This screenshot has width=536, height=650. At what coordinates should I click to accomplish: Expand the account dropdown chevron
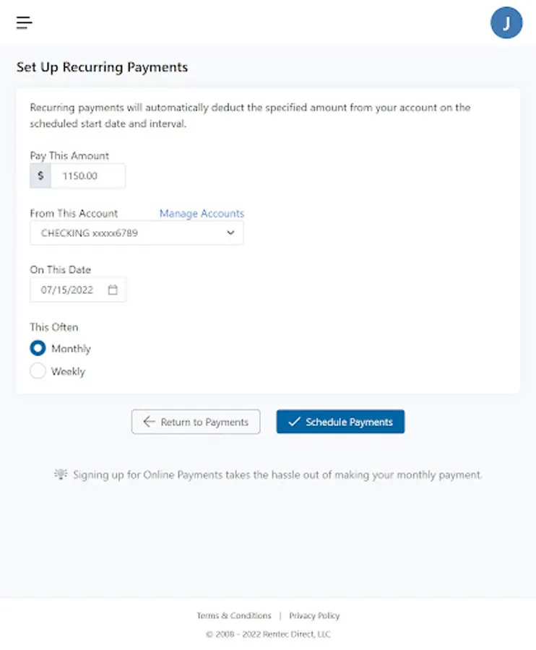(230, 233)
